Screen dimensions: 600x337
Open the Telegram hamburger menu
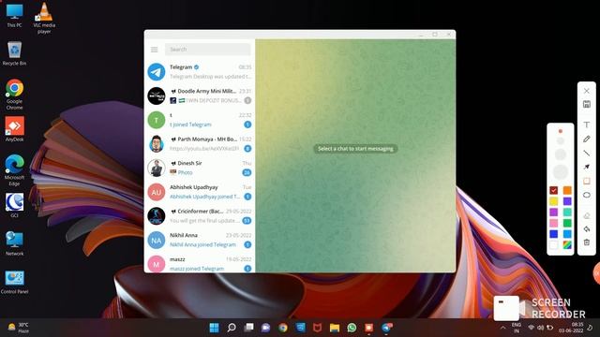[154, 50]
